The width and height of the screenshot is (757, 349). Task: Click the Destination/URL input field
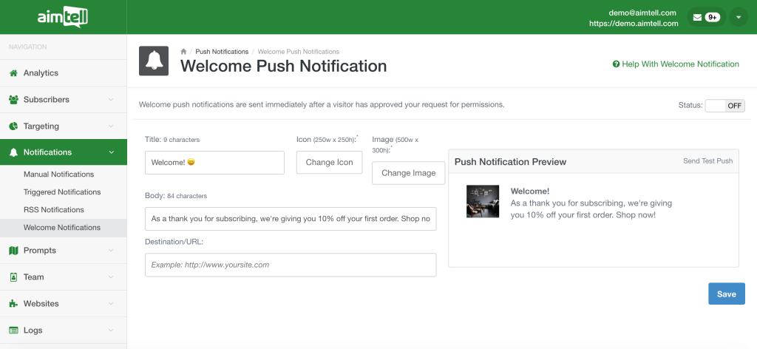click(x=291, y=265)
